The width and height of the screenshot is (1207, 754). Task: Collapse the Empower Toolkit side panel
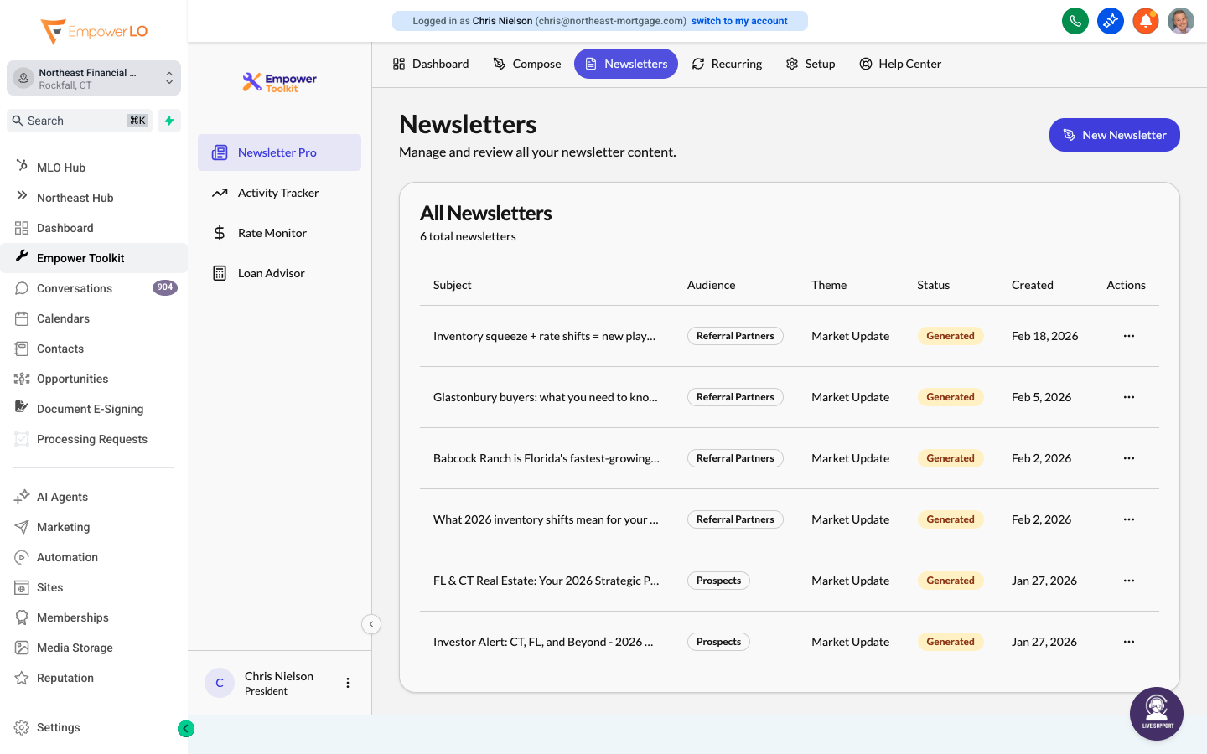click(371, 624)
